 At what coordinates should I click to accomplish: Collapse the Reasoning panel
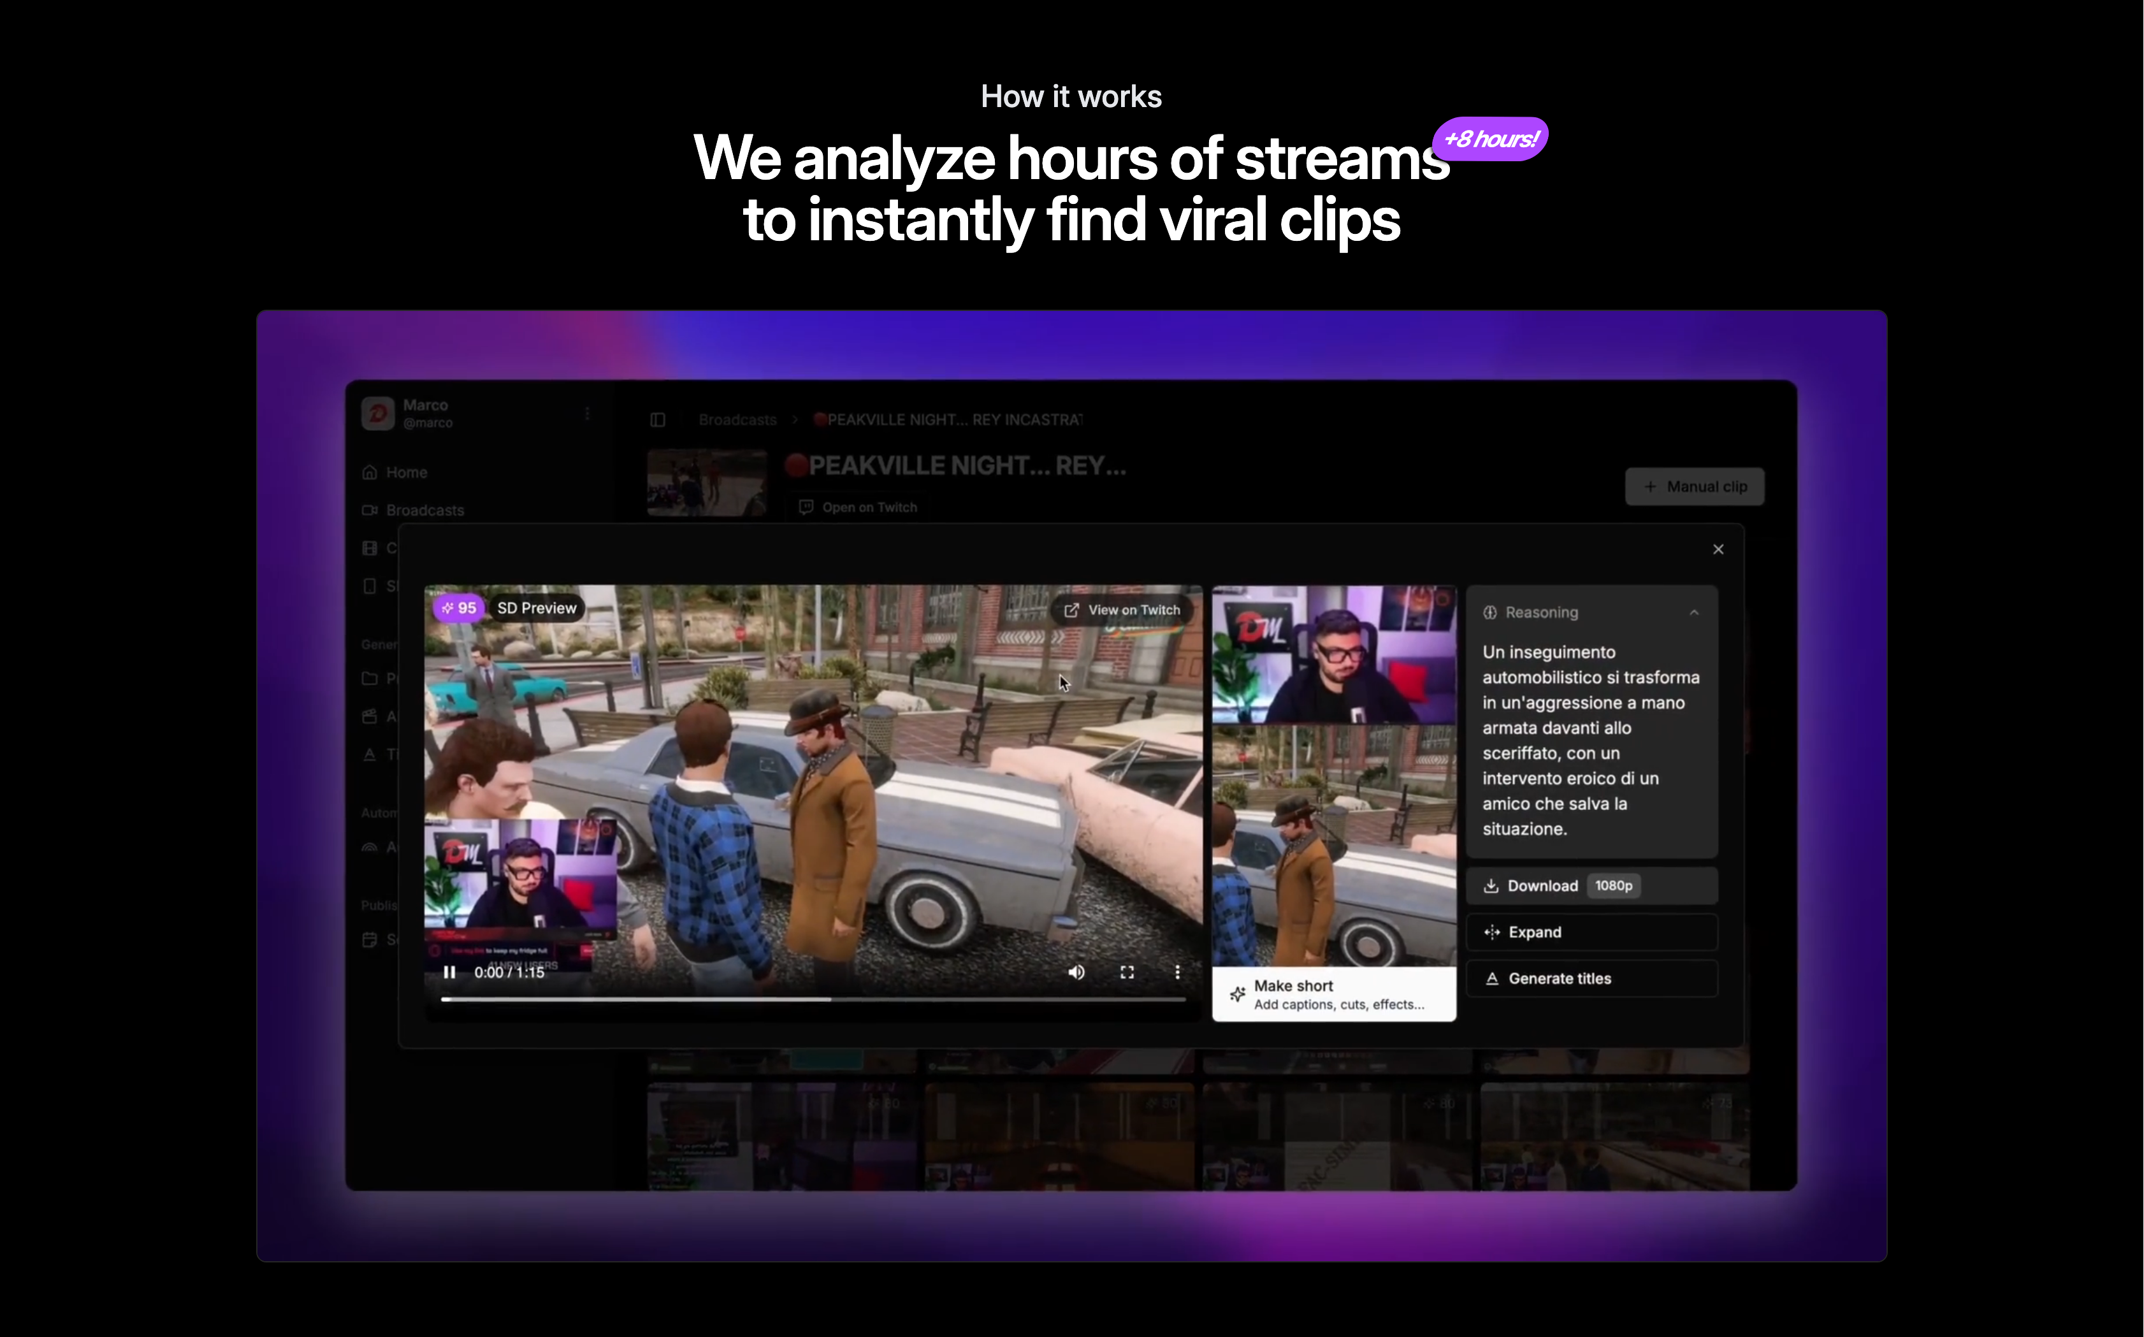[1695, 612]
